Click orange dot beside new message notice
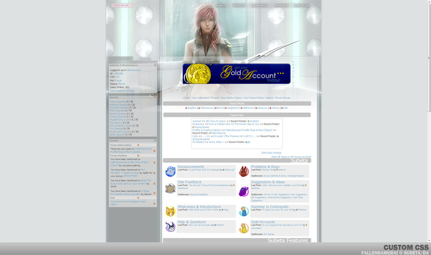The width and height of the screenshot is (431, 255). (x=154, y=203)
